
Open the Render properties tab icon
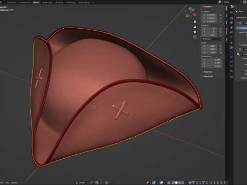pyautogui.click(x=232, y=18)
